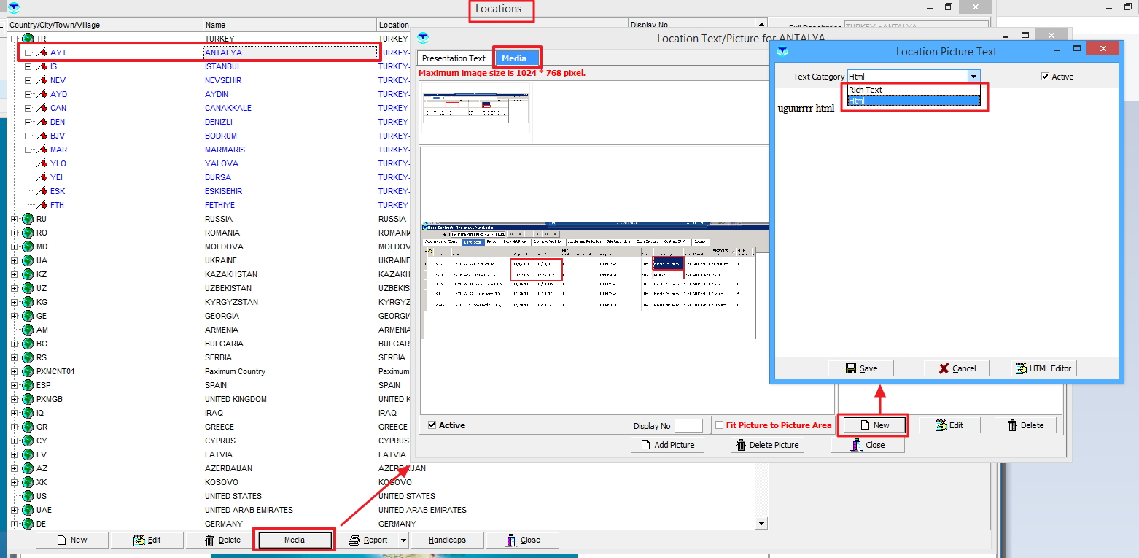This screenshot has height=558, width=1139.
Task: Switch to the Presentation Text tab
Action: coord(454,58)
